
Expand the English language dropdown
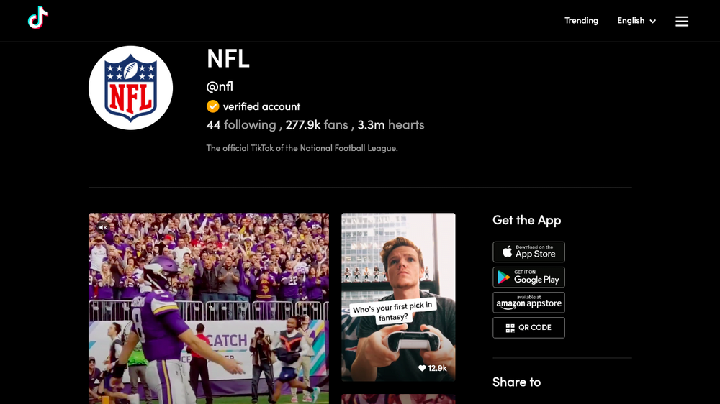tap(636, 21)
